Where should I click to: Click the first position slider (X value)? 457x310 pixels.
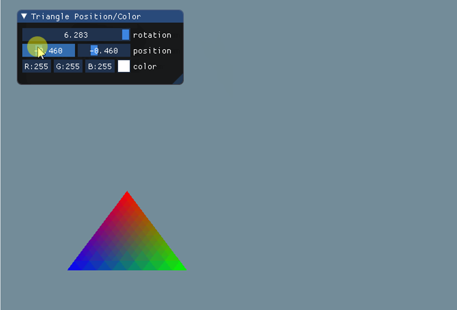click(49, 50)
